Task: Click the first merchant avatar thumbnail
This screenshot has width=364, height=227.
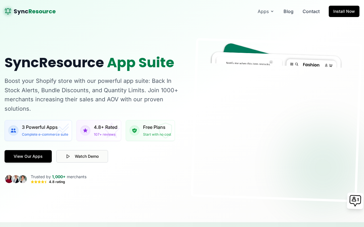Action: click(9, 179)
